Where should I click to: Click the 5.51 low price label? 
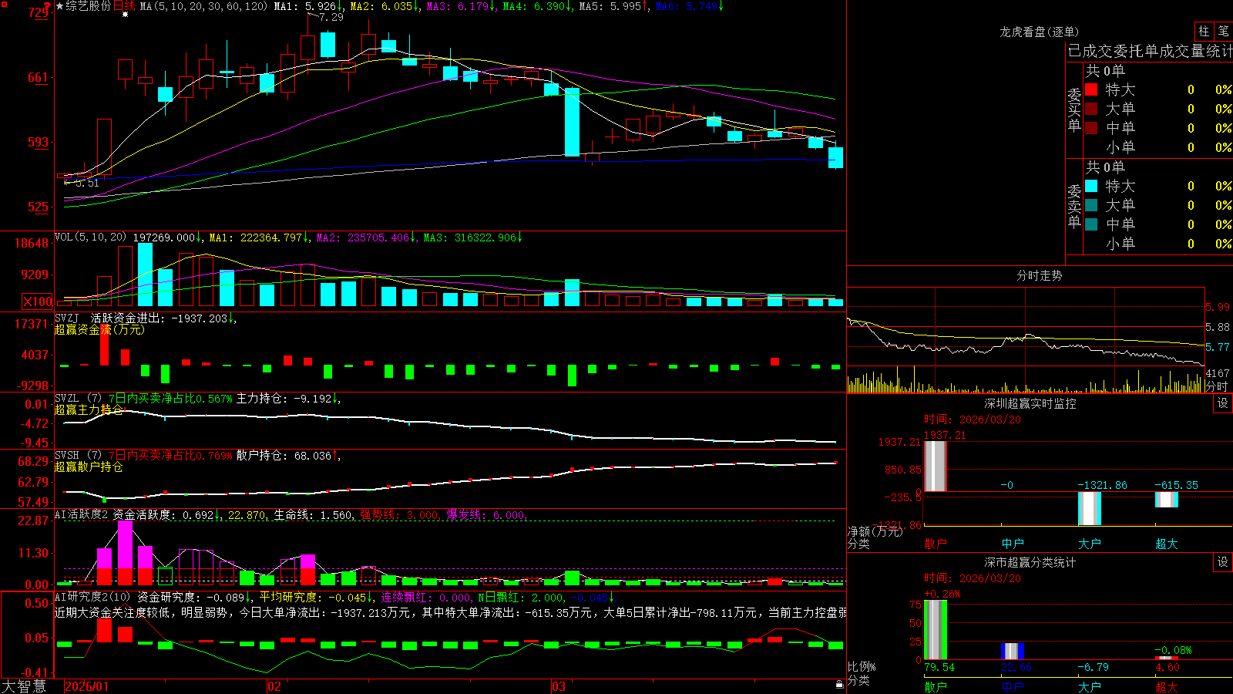(86, 183)
